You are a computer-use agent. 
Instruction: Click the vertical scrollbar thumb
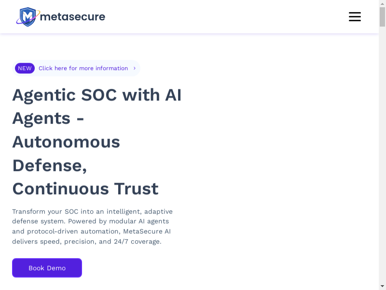pyautogui.click(x=382, y=17)
